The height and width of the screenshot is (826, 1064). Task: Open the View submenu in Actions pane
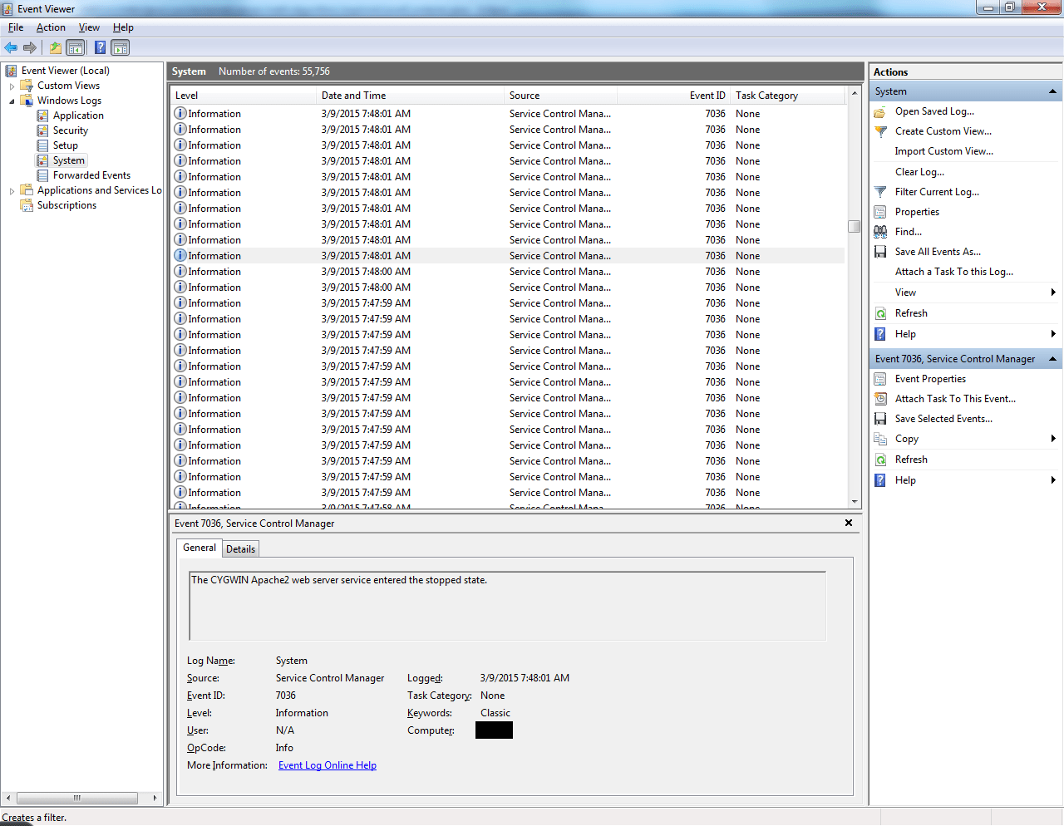point(904,292)
